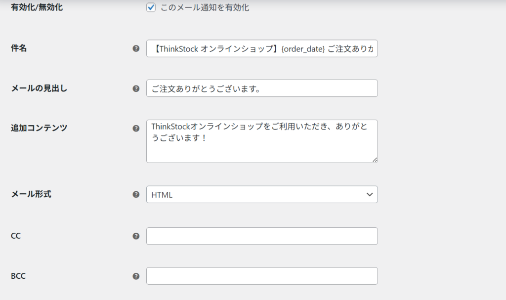Click into the メールの見出し text field

(262, 88)
